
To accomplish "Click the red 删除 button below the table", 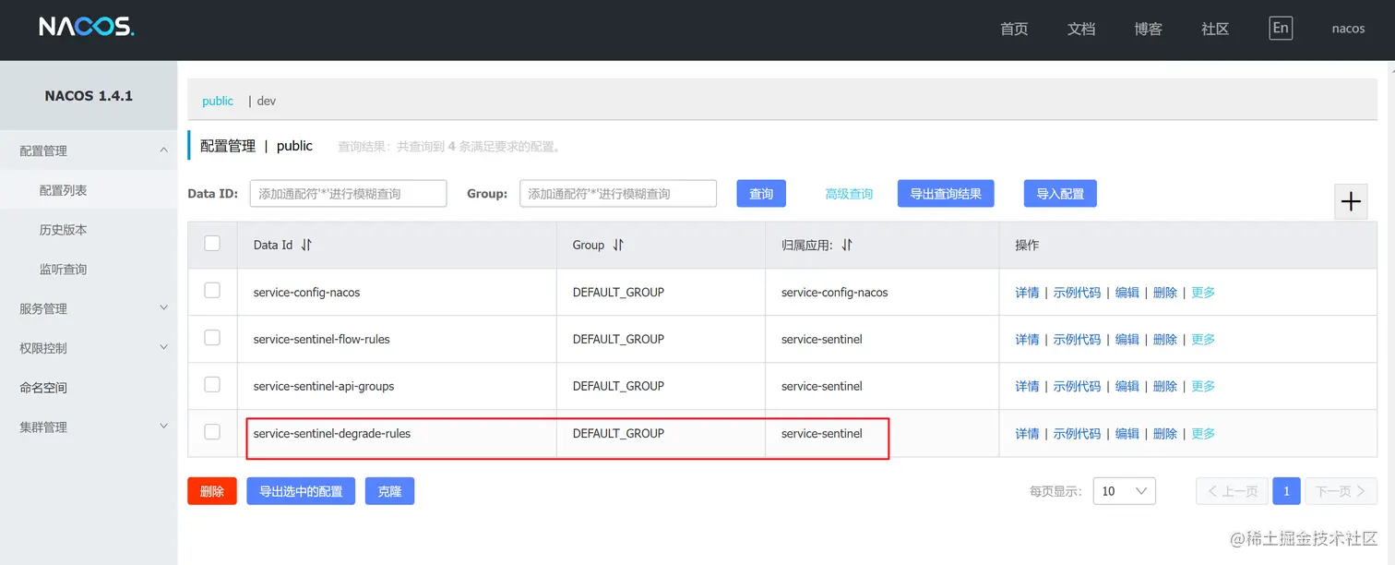I will click(212, 491).
